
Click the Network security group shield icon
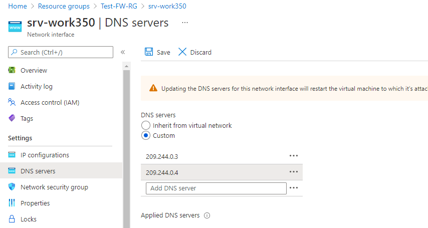[12, 187]
